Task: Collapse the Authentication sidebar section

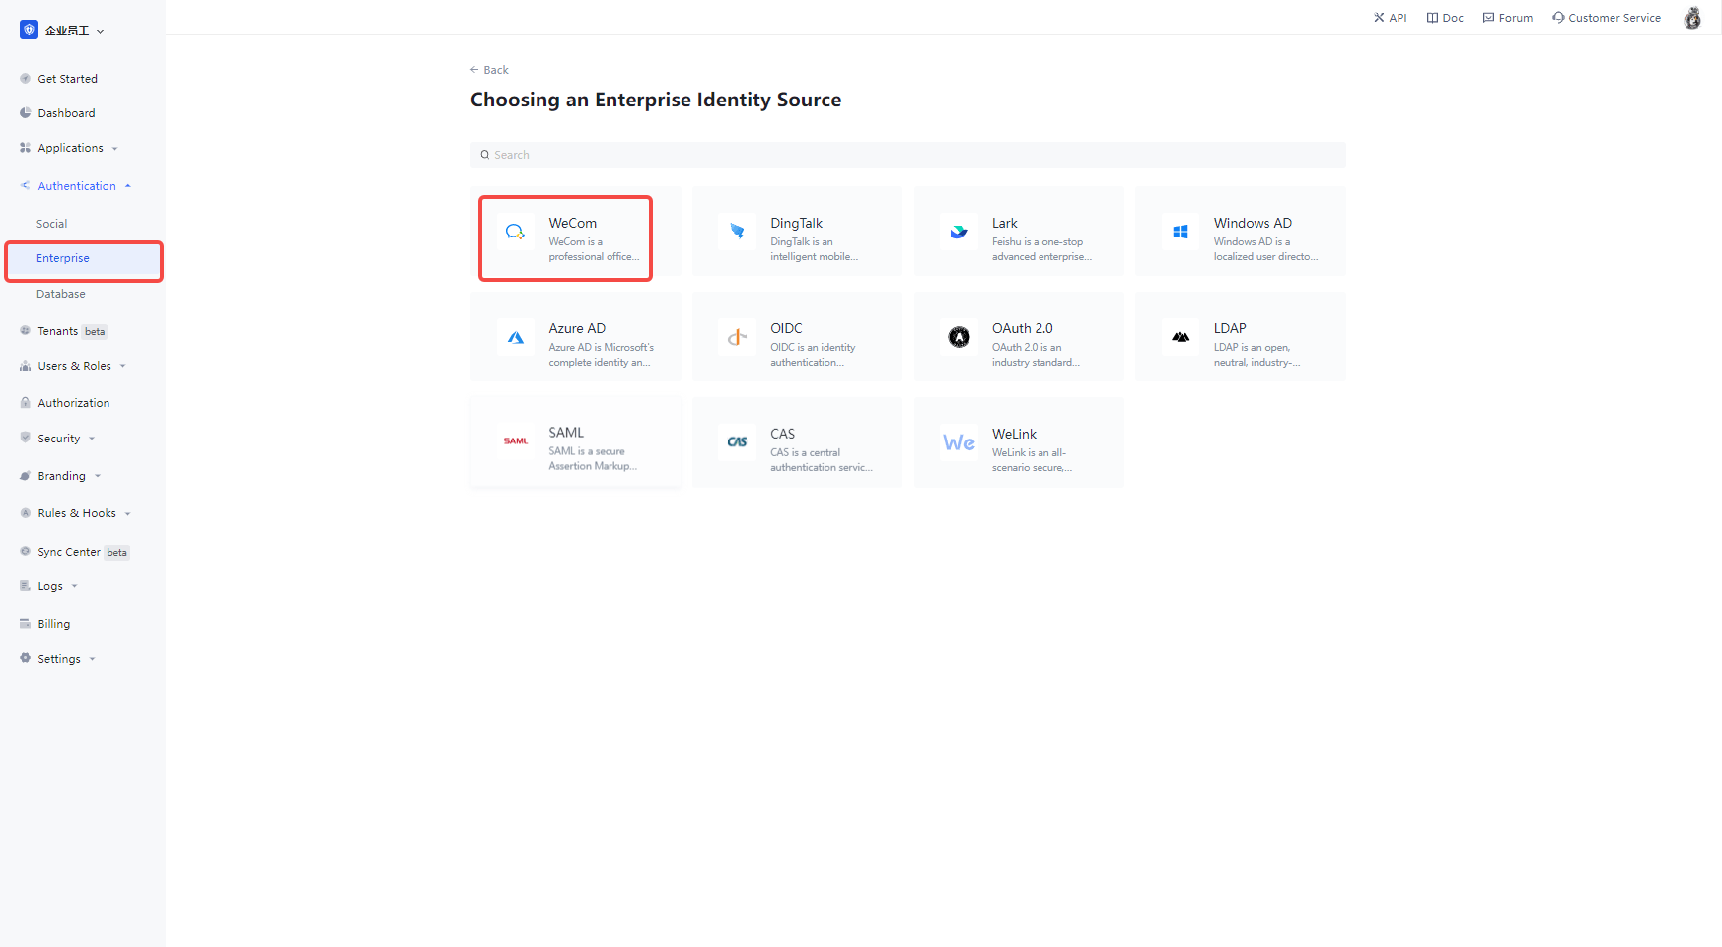Action: (76, 185)
